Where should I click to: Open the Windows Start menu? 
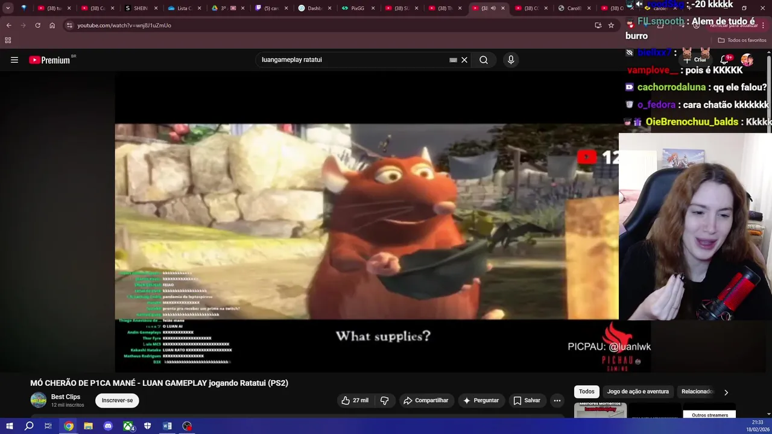[10, 426]
